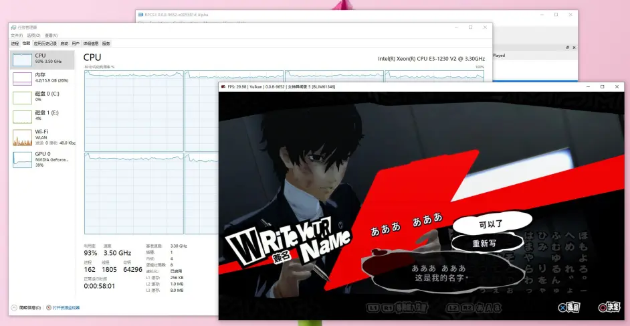
Task: Click the 256 KB L1 cache value
Action: pyautogui.click(x=177, y=277)
